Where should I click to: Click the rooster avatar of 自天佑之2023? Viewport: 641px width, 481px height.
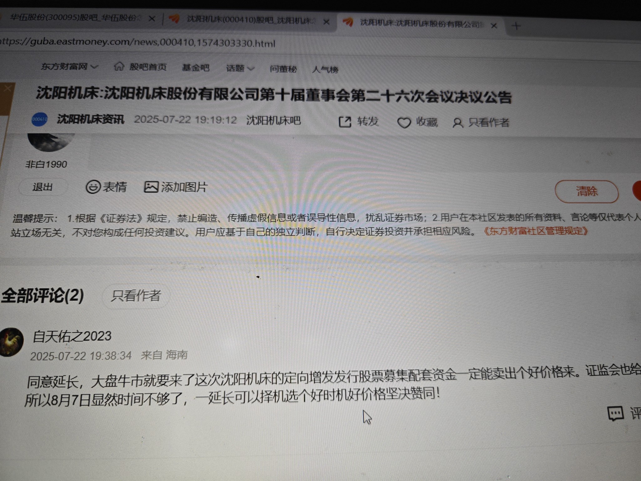click(x=11, y=342)
